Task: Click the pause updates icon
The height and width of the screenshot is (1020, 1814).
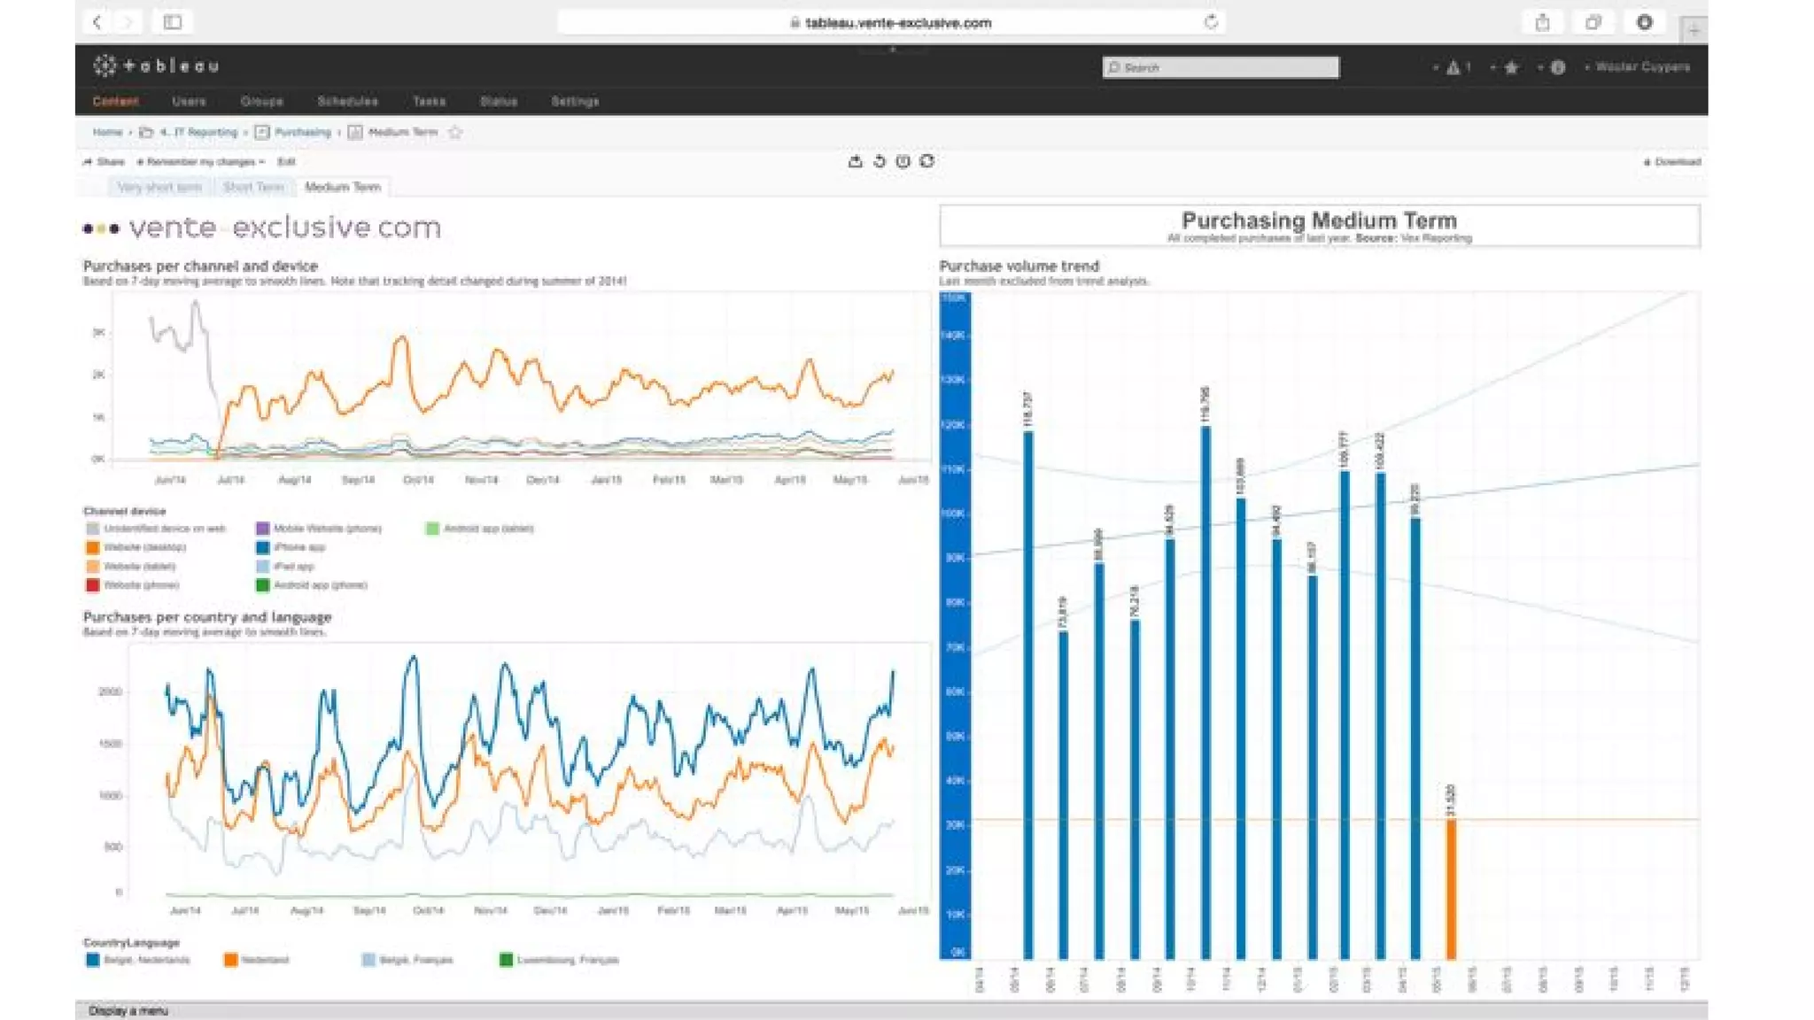Action: (903, 161)
